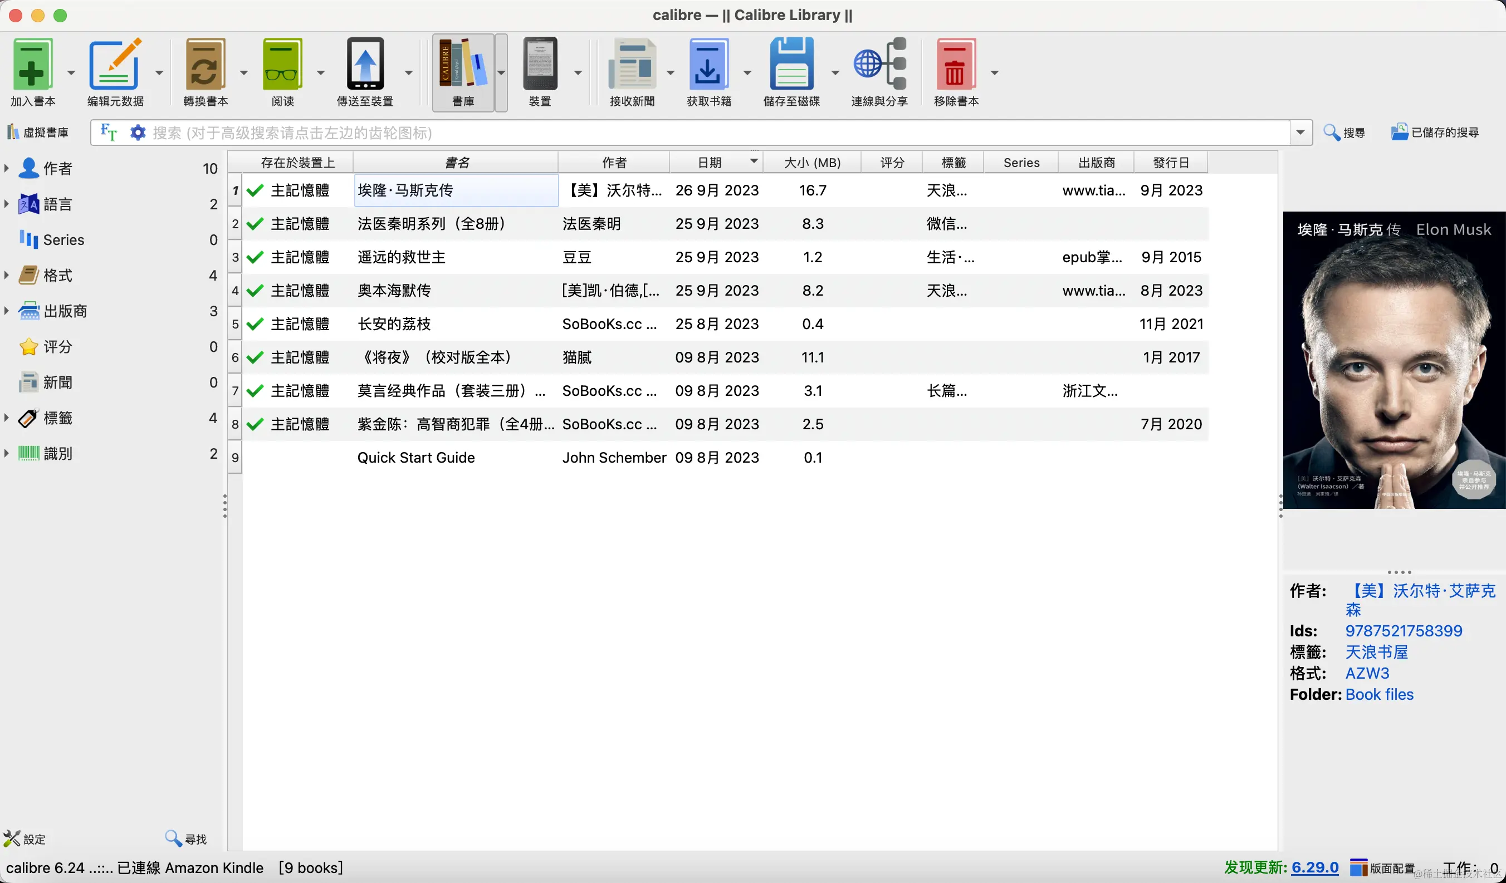Click ISBN link 9787521758399
This screenshot has height=883, width=1506.
point(1403,631)
